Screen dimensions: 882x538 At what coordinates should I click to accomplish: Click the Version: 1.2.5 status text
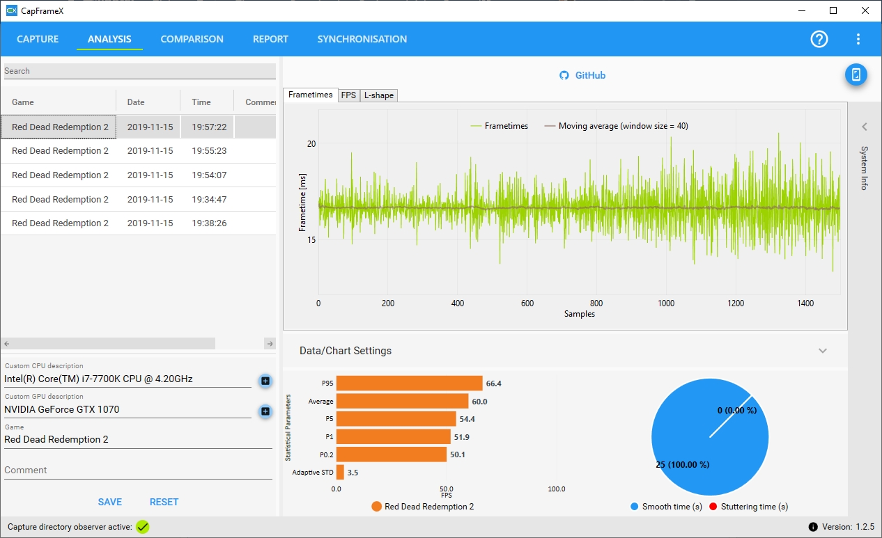pyautogui.click(x=849, y=527)
